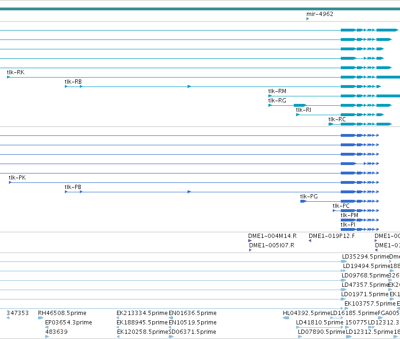This screenshot has height=339, width=400.
Task: Click the DME1-019P12.F arrow glyph
Action: [310, 241]
